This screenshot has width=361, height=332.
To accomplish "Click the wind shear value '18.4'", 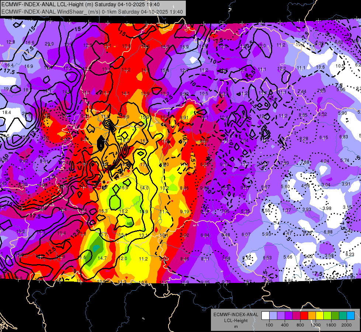I will pos(6,113).
